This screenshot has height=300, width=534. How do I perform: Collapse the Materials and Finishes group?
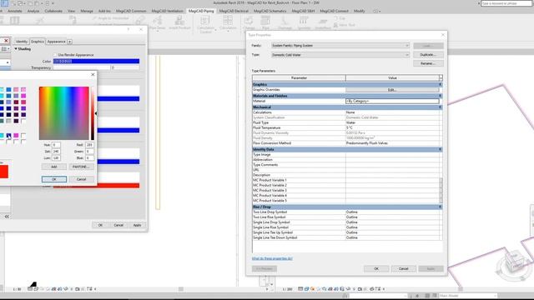point(440,96)
